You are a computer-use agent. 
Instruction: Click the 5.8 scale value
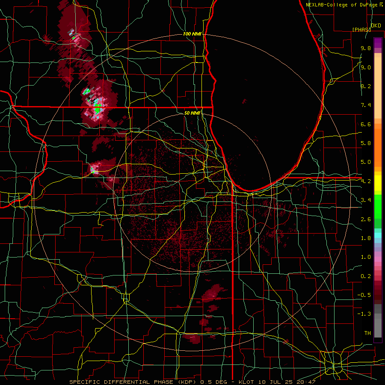(366, 143)
